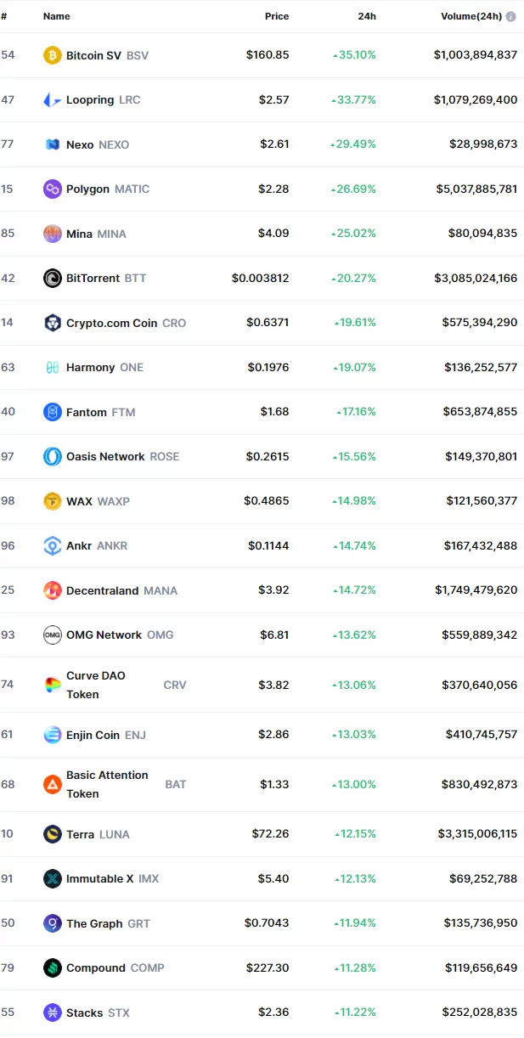The height and width of the screenshot is (1038, 524).
Task: Sort by the Name column header
Action: coord(57,16)
